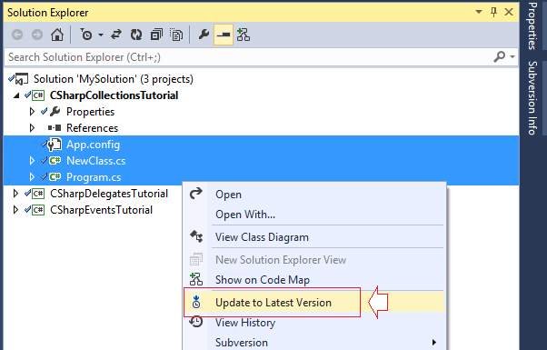Expand the CSharpDelegatesTutorial project node
This screenshot has height=350, width=547.
(15, 194)
